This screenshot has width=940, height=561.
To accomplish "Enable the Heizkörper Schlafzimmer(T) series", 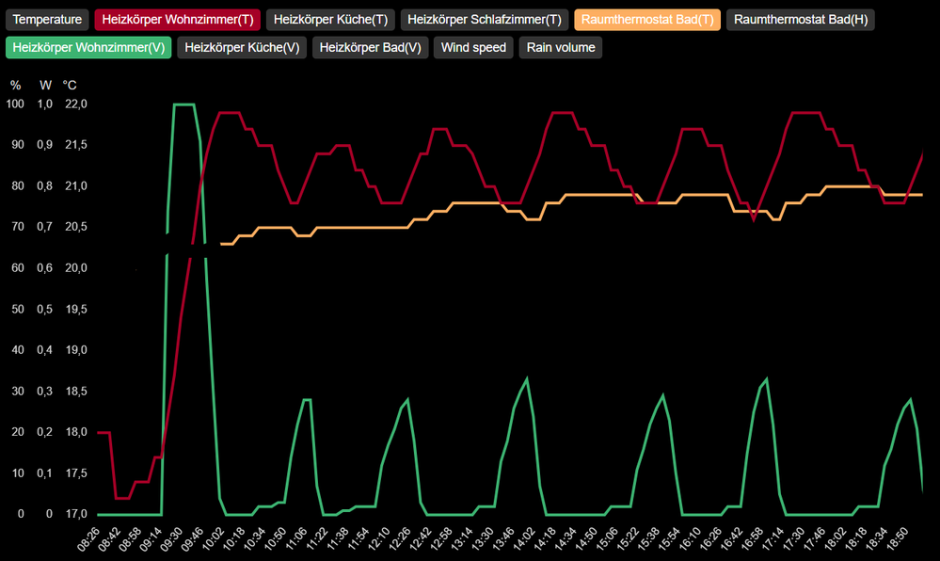I will 485,20.
